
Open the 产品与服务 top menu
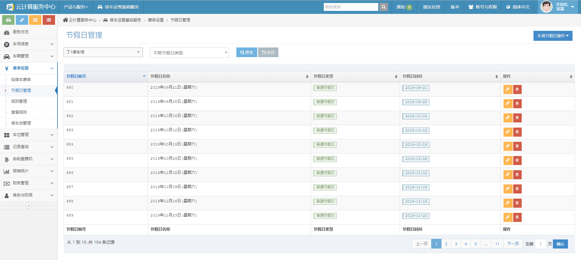coord(76,7)
